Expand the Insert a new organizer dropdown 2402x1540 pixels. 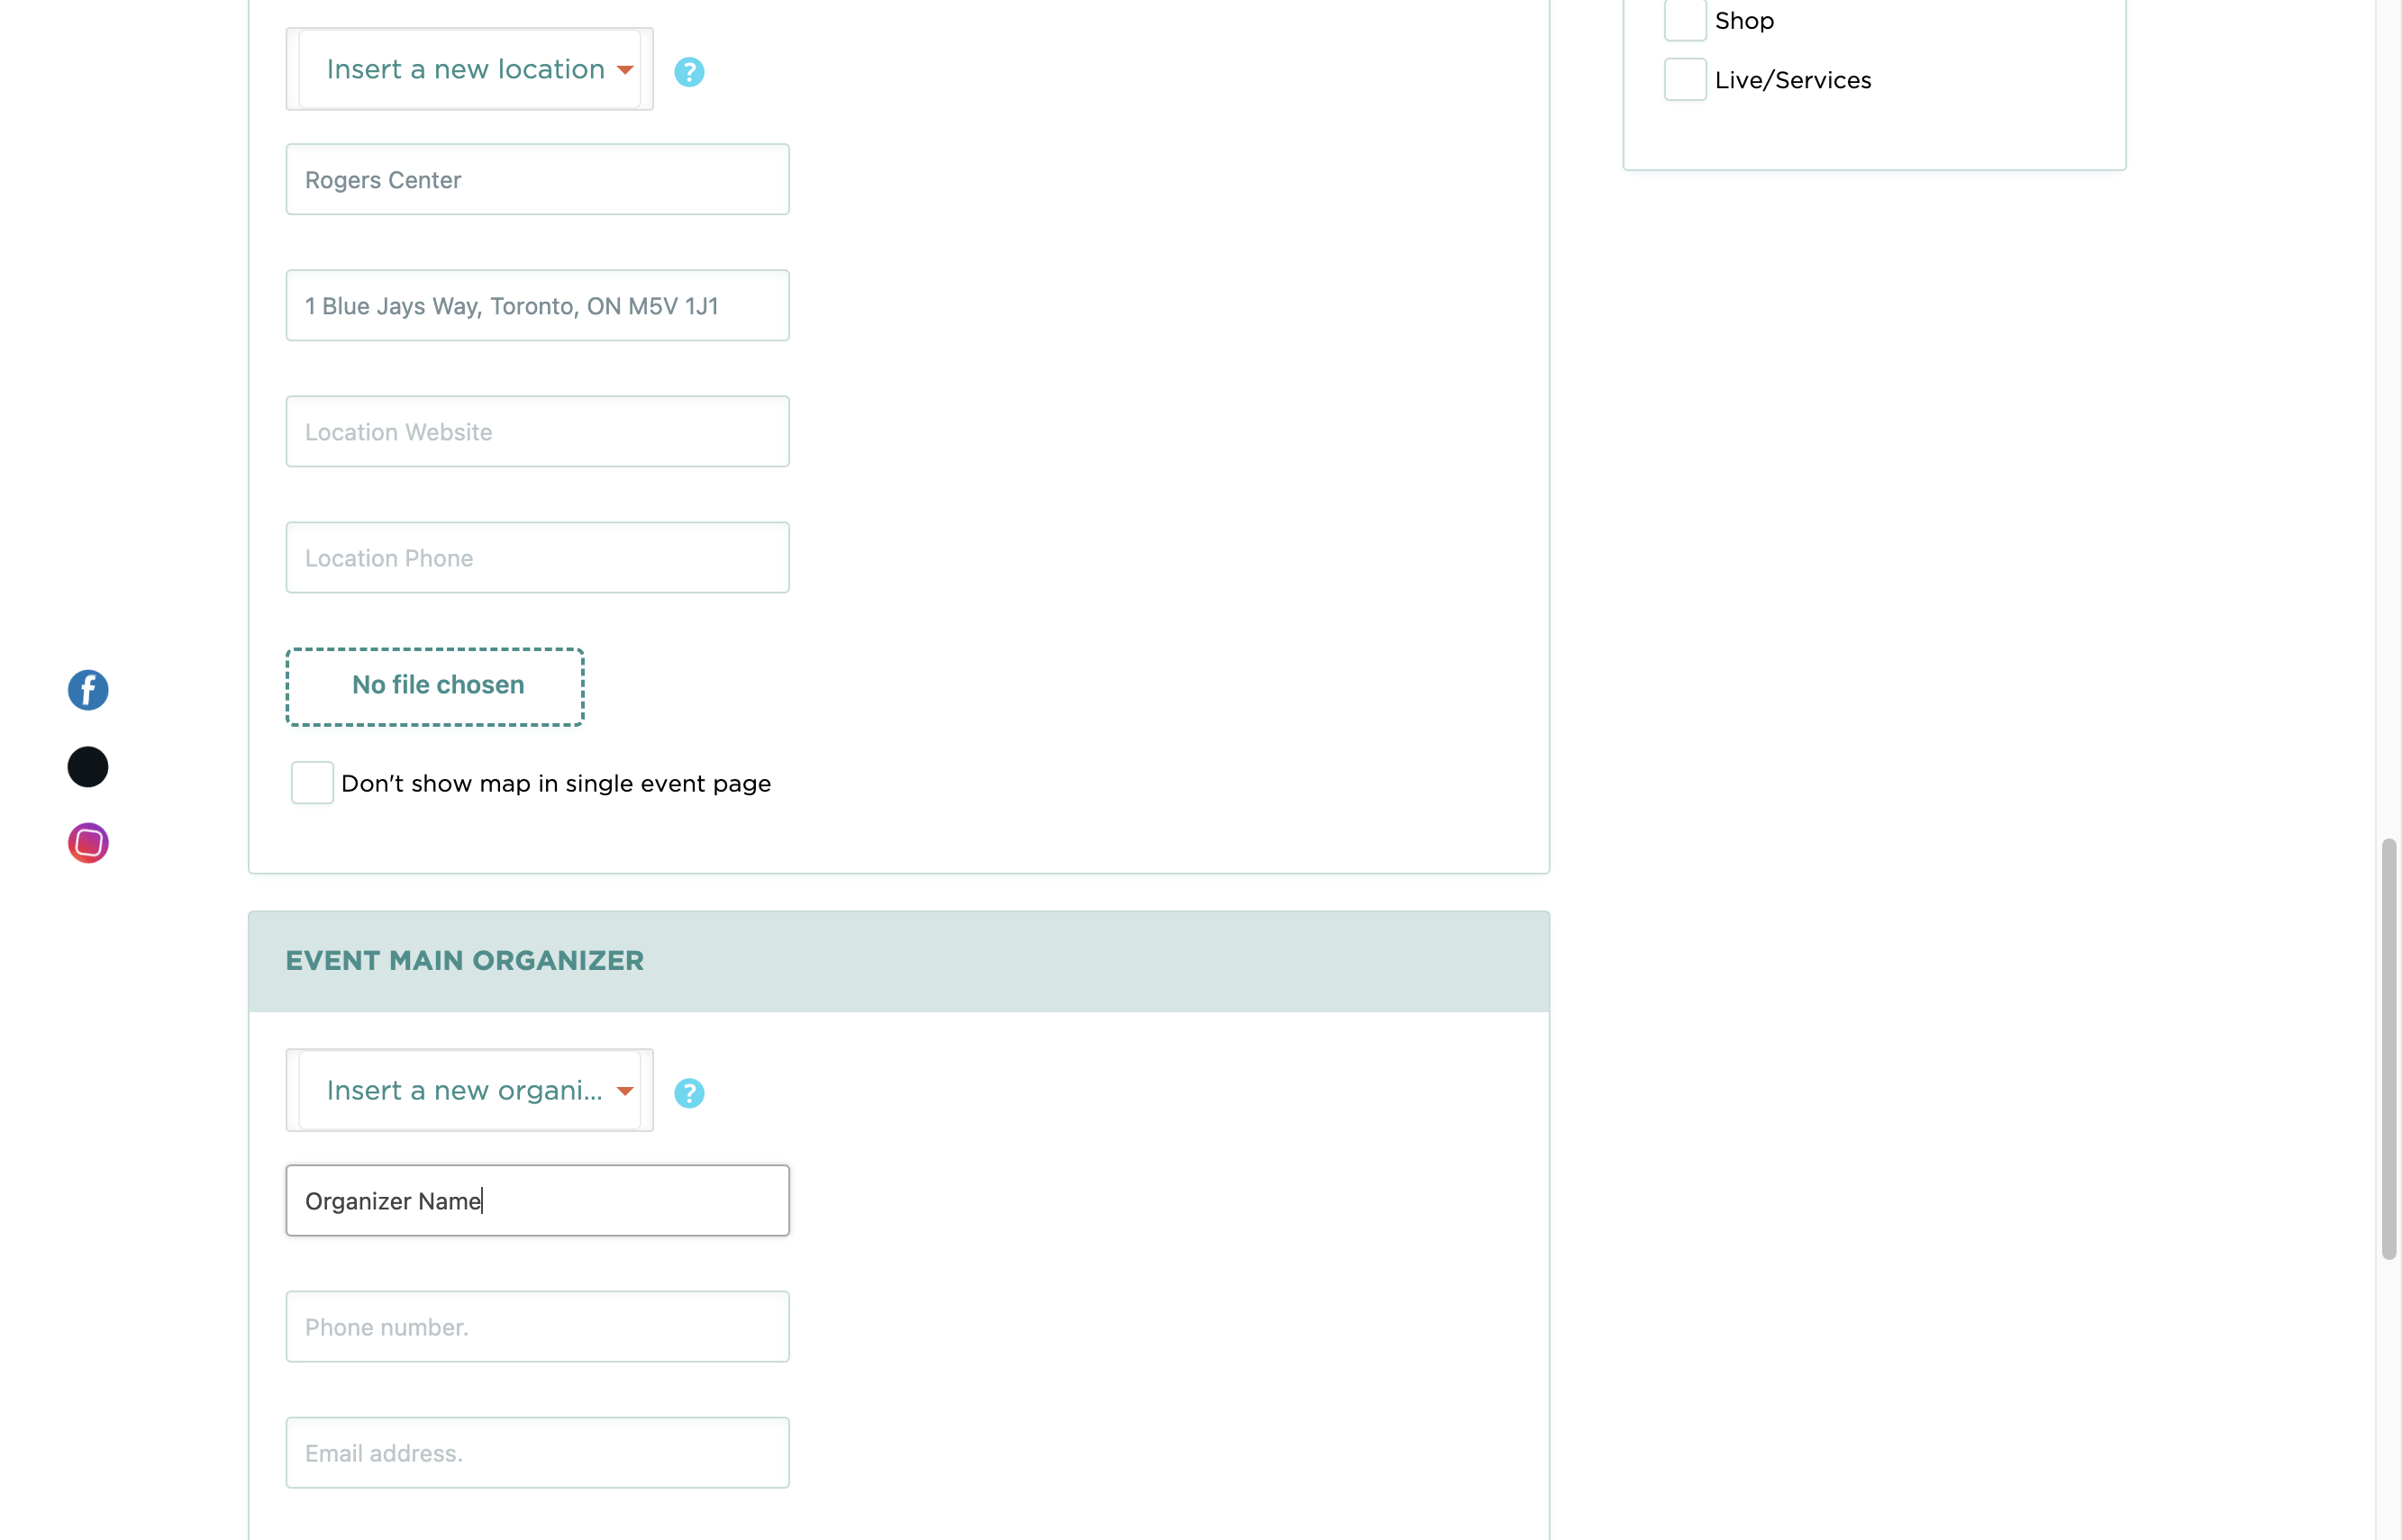469,1090
